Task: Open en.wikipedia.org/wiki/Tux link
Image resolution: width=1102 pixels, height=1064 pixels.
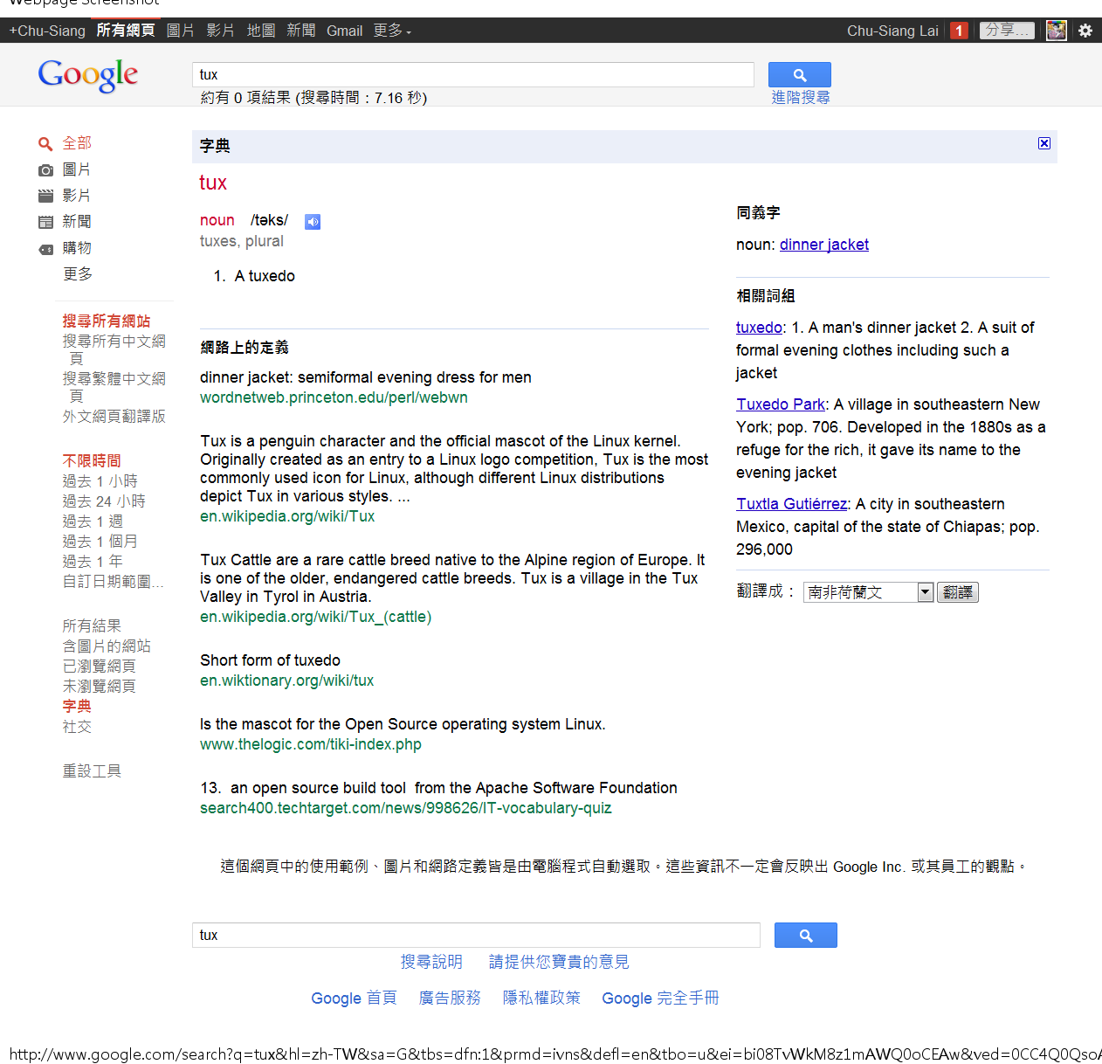Action: point(287,516)
